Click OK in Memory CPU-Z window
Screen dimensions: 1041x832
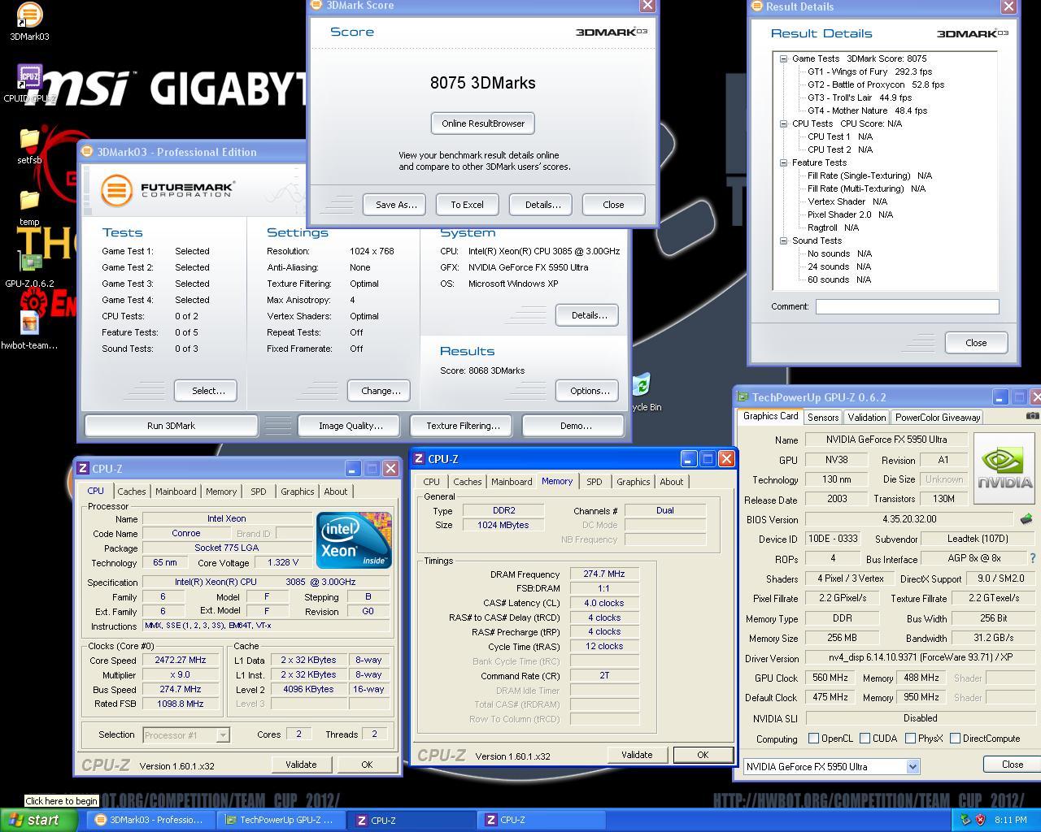coord(703,755)
